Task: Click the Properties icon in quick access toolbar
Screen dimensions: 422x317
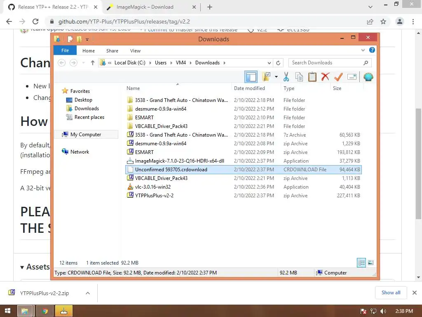Action: point(70,39)
